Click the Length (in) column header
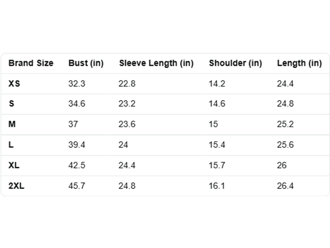Screen dimensions: 330x248 point(299,63)
